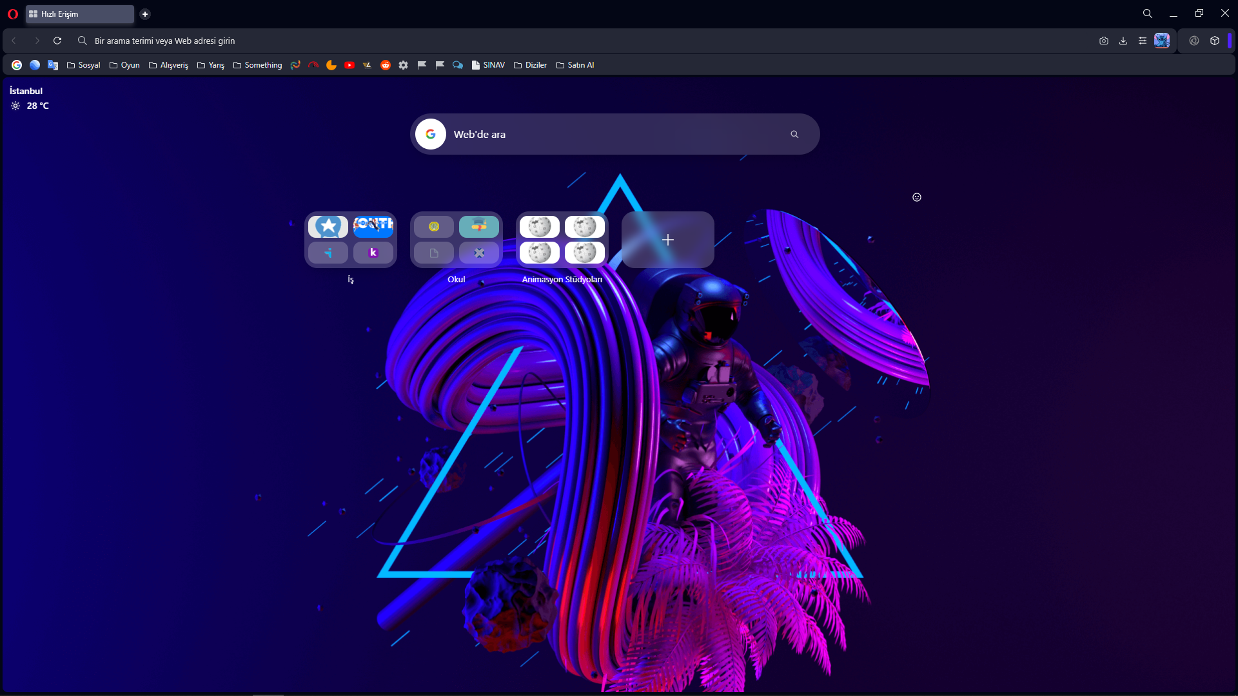1238x696 pixels.
Task: Open the blue sphere bookmark
Action: [x=35, y=65]
